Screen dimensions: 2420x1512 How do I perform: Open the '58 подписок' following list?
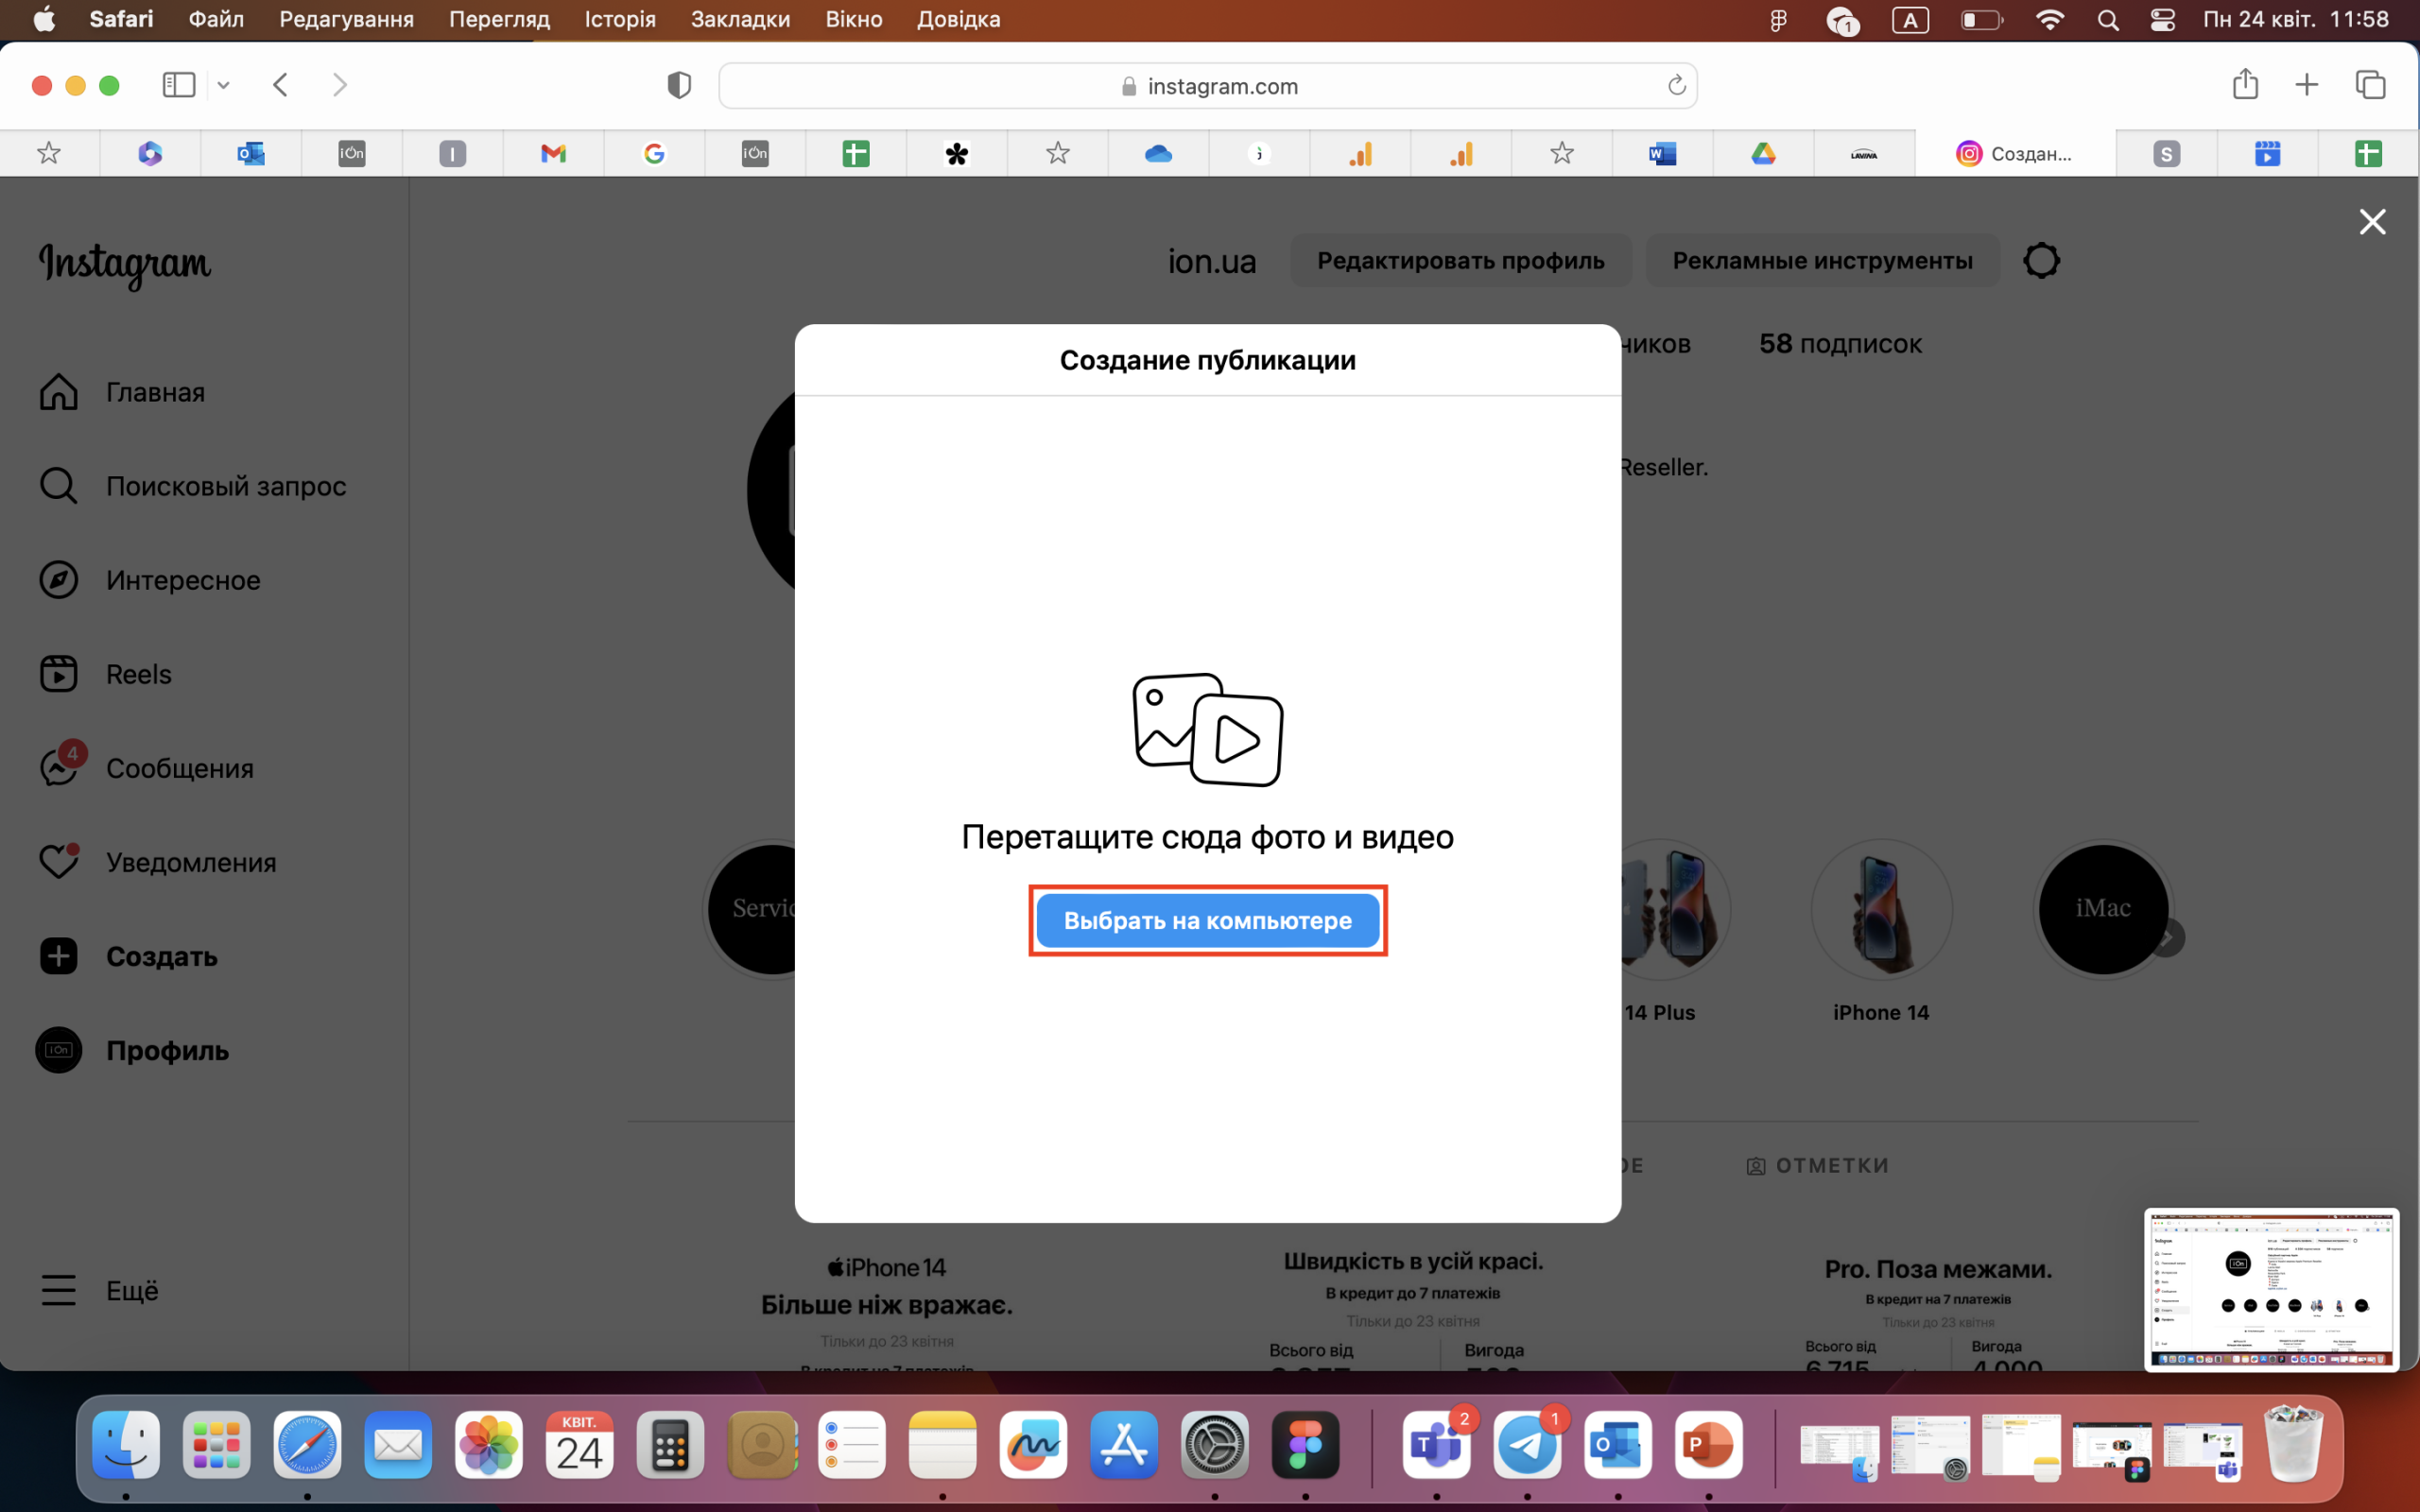1840,344
